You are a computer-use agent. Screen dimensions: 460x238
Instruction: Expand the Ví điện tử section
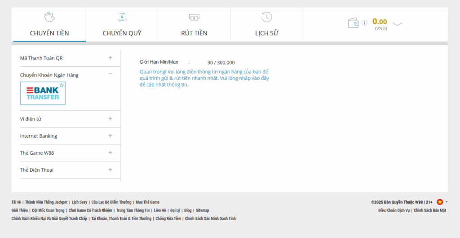110,119
